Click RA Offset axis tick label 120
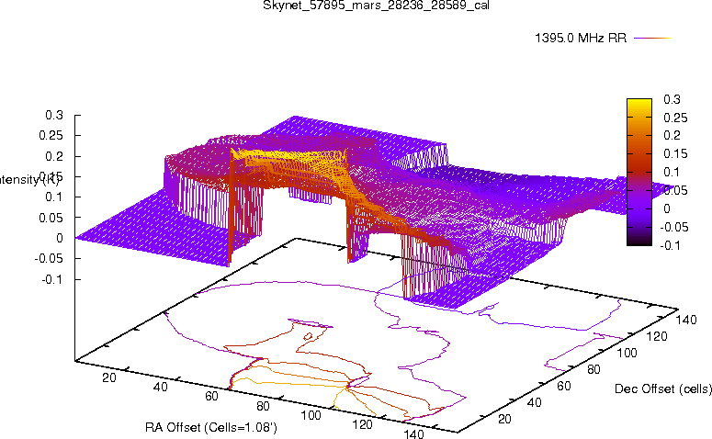712x439 pixels. 362,425
